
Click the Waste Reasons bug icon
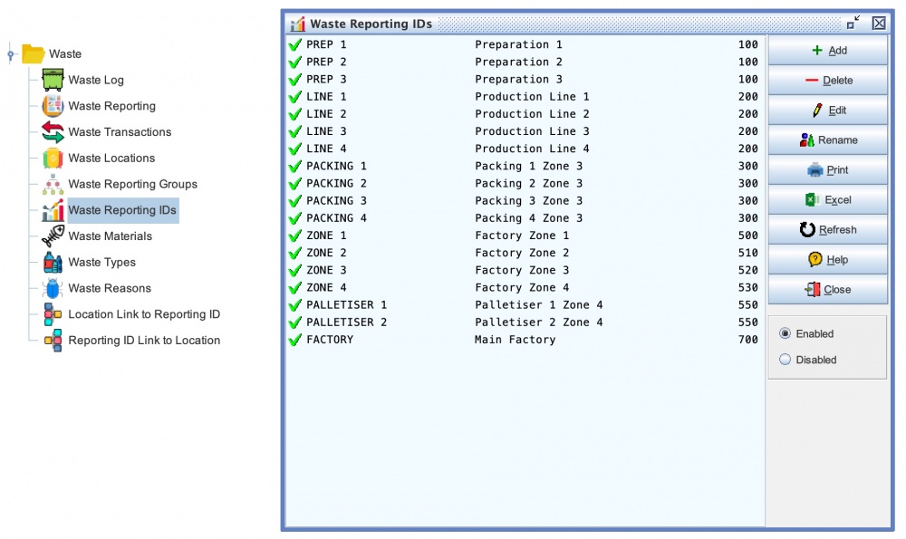tap(53, 289)
